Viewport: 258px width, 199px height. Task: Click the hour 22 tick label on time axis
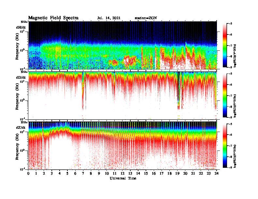(201, 173)
